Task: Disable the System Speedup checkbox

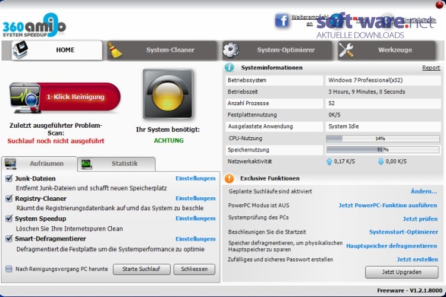Action: 9,218
